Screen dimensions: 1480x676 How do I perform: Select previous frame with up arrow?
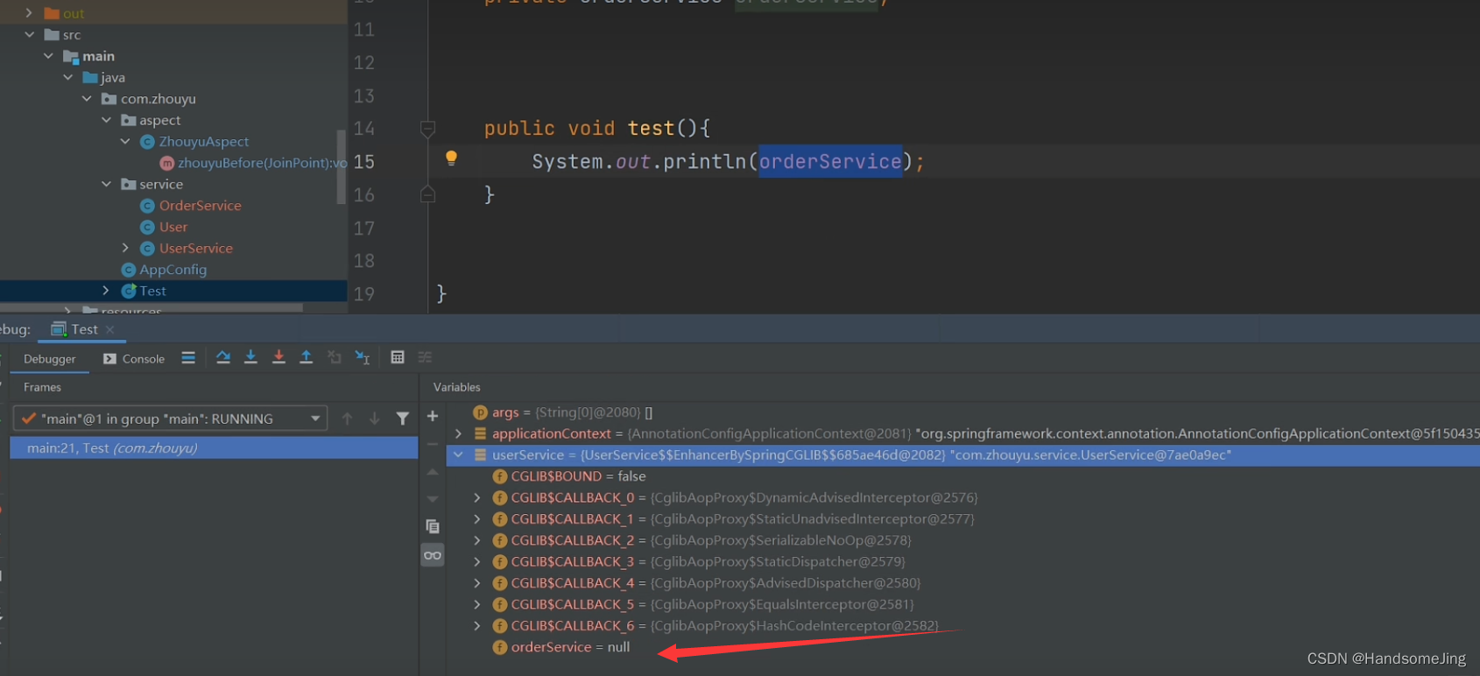pos(348,419)
